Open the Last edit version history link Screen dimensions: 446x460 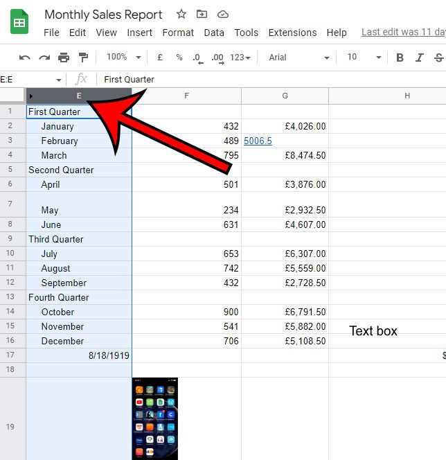tap(403, 33)
